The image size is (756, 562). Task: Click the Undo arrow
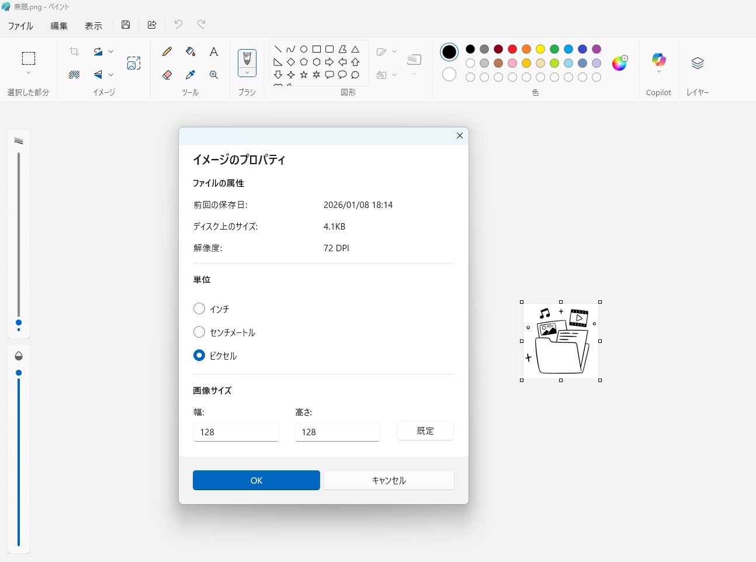tap(178, 25)
